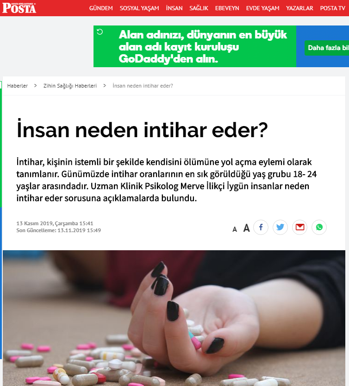349x386 pixels.
Task: Share article on Facebook icon
Action: (x=261, y=227)
